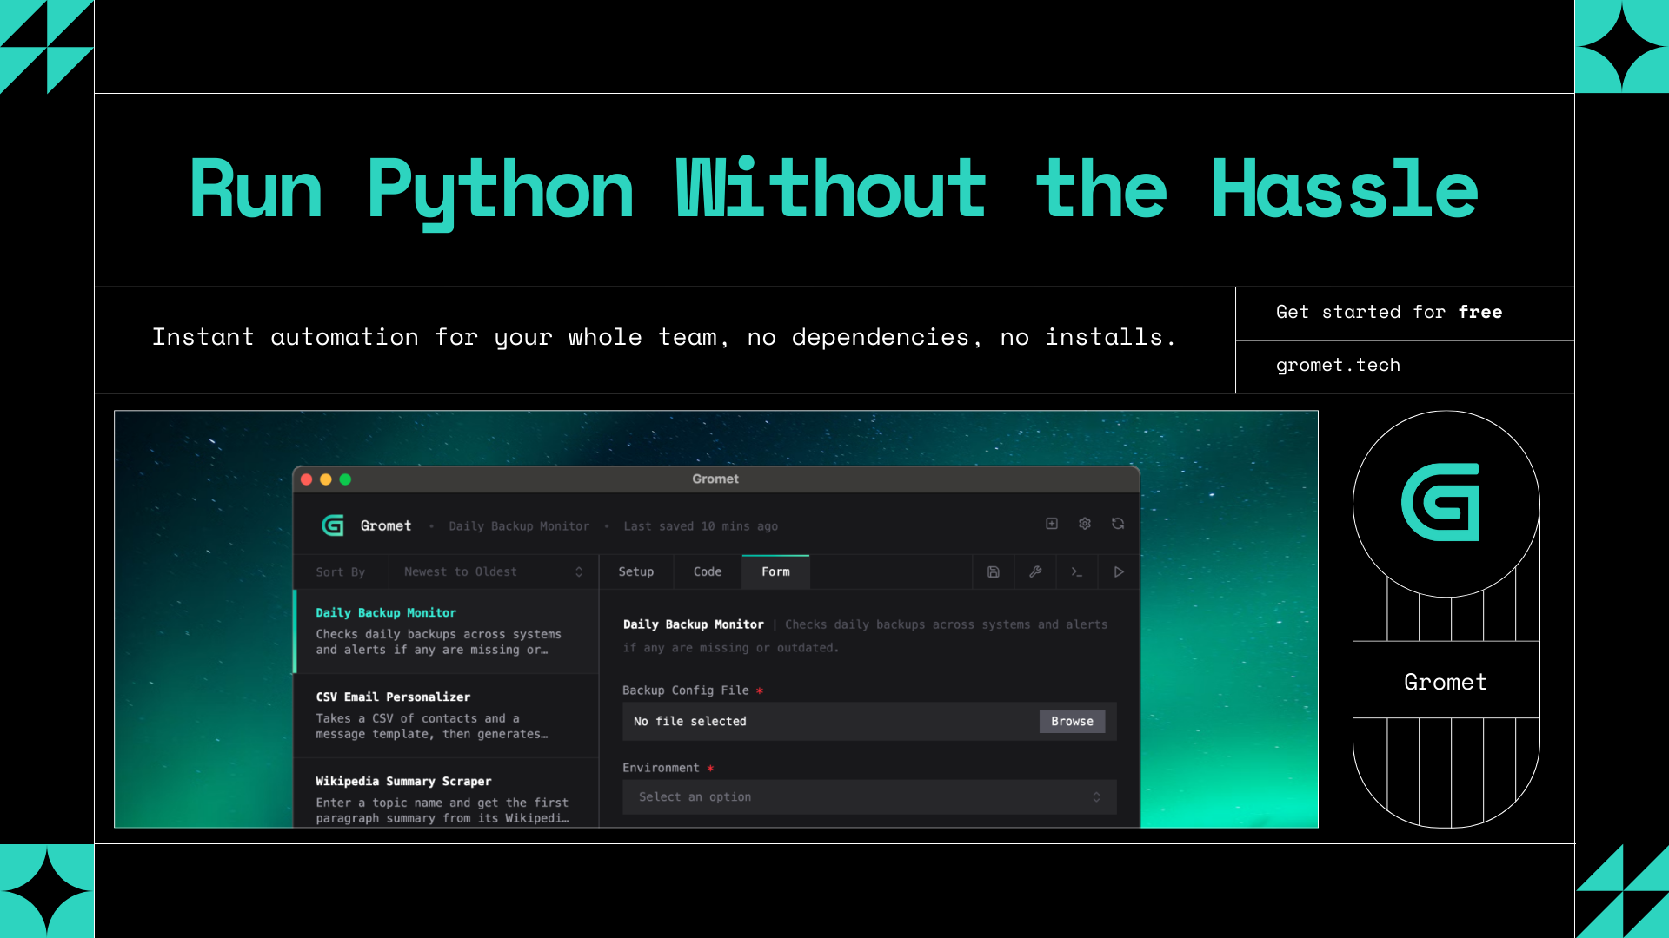
Task: Click the wrench tools icon
Action: coord(1035,571)
